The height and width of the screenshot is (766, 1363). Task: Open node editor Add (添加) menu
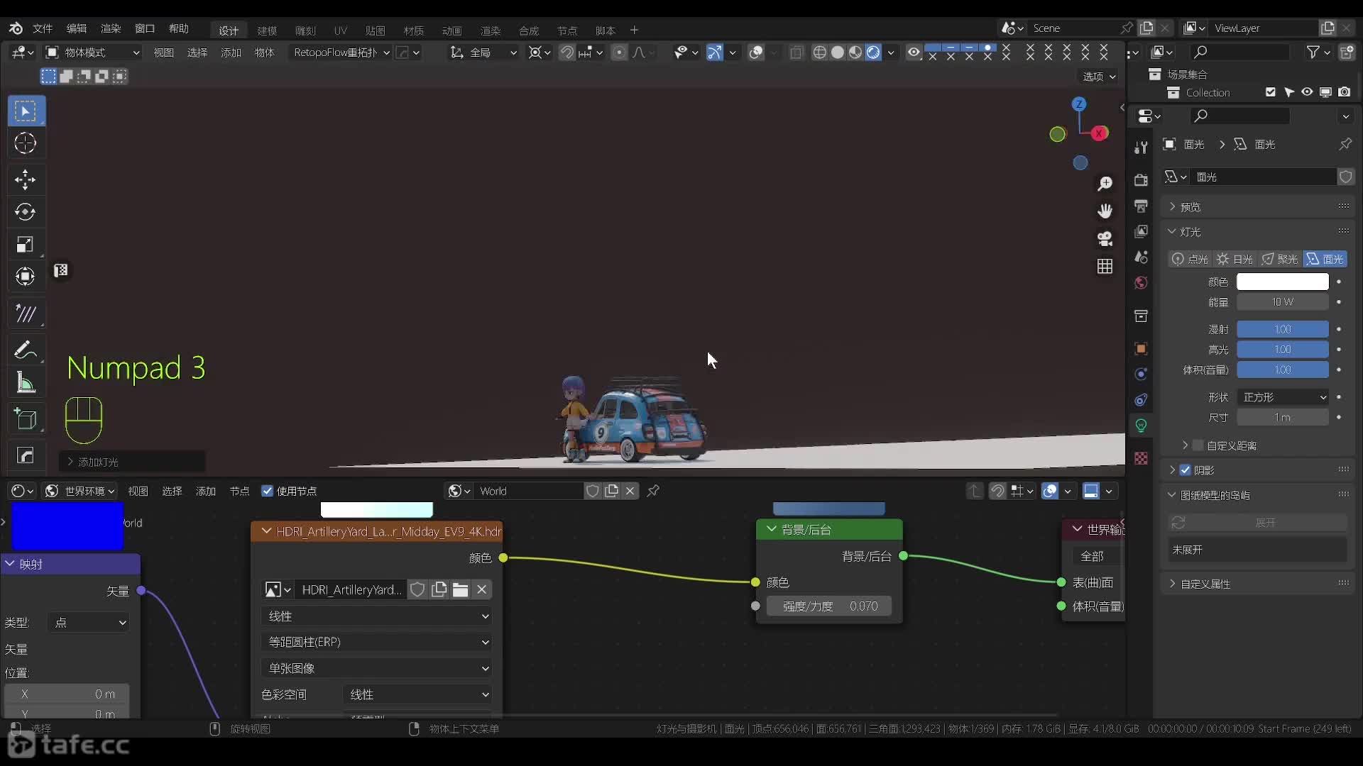(206, 491)
